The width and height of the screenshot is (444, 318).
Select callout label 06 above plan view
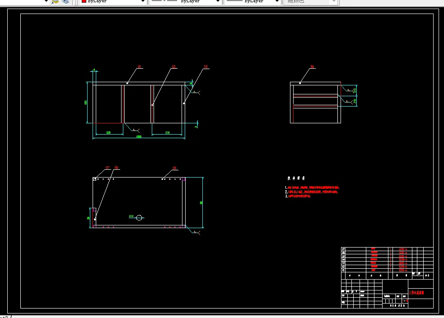(117, 167)
